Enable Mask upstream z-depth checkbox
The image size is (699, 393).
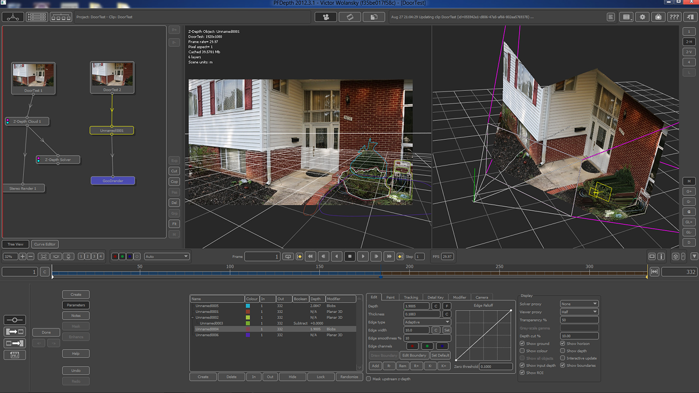coord(368,379)
